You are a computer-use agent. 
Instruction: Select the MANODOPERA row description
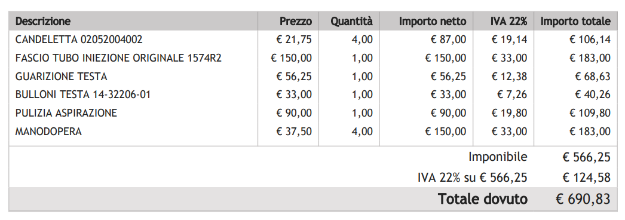[48, 131]
